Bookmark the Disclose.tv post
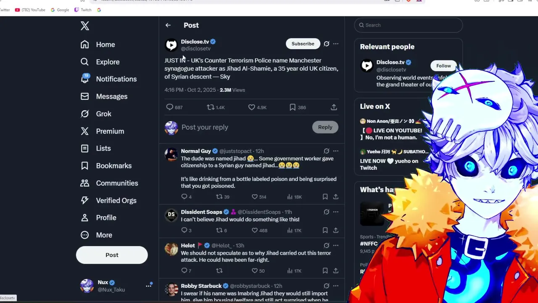Viewport: 538px width, 303px height. click(x=293, y=107)
